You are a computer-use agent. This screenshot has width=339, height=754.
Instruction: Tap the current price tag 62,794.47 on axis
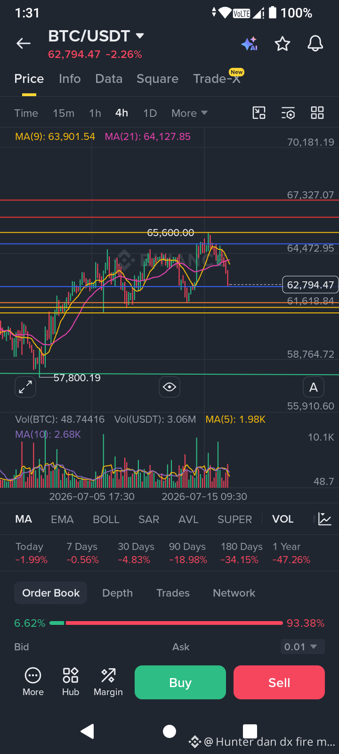point(310,285)
